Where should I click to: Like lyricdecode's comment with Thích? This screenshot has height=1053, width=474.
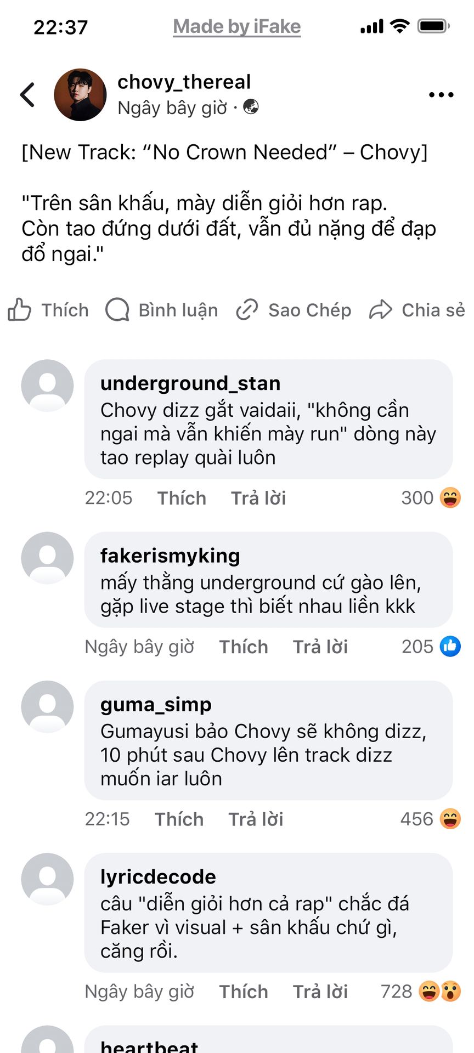(244, 992)
